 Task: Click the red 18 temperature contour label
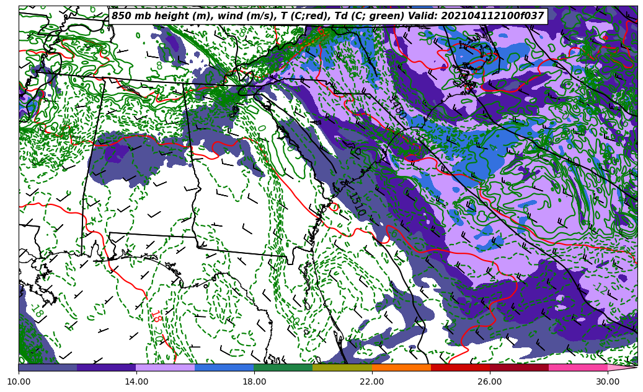tap(157, 316)
